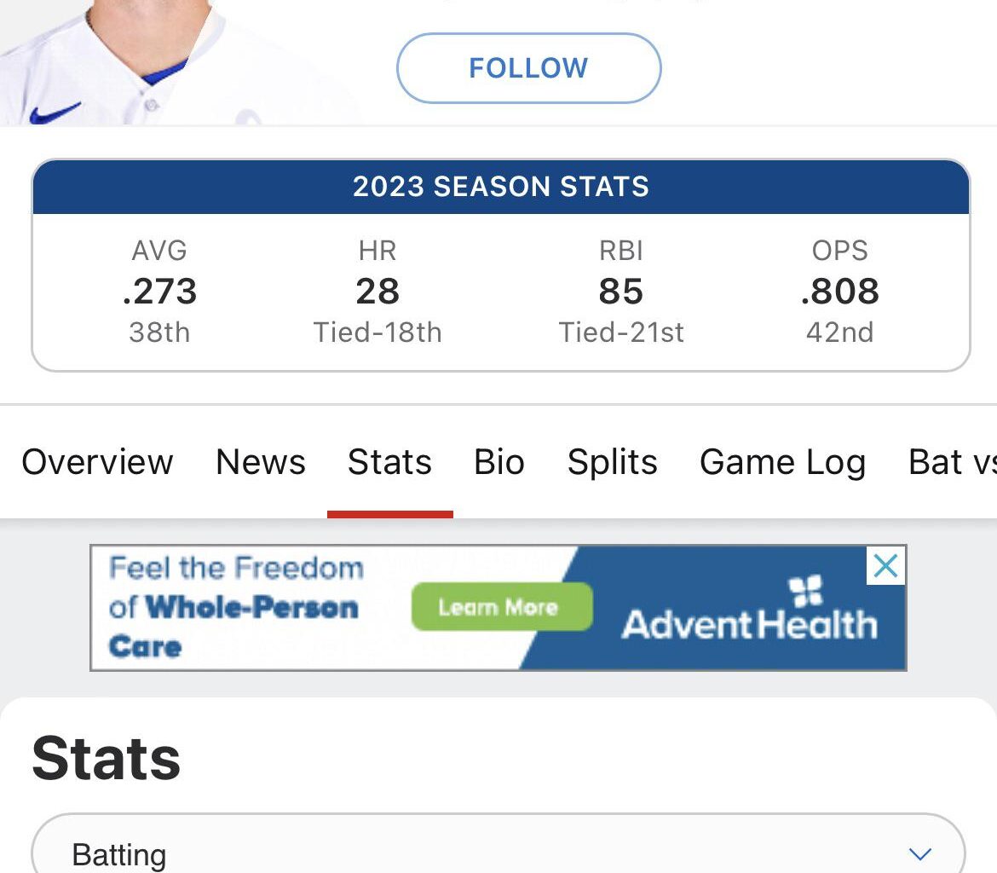Expand the Batting category selector
The height and width of the screenshot is (873, 997).
click(x=498, y=850)
